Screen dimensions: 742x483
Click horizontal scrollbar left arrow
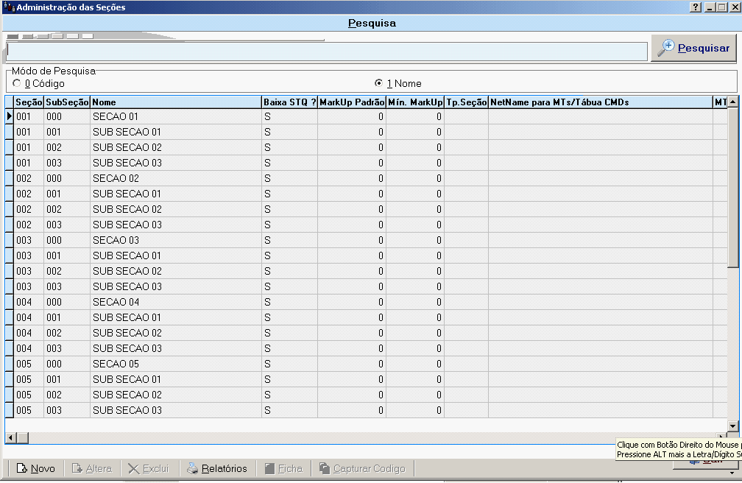[10, 438]
